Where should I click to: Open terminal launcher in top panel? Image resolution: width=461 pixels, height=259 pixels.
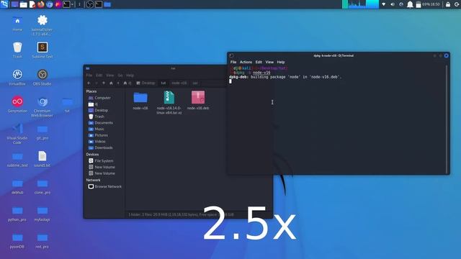[x=66, y=4]
